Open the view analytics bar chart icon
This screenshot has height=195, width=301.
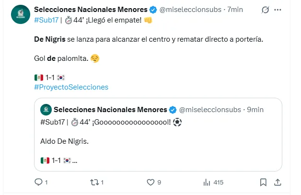coord(207,182)
